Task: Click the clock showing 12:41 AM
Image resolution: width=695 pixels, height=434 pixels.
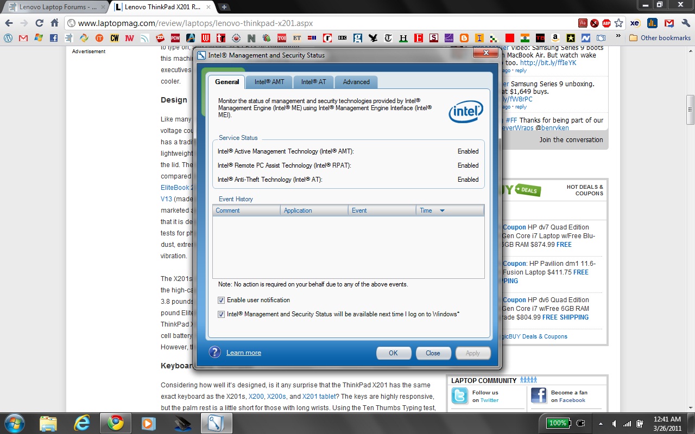Action: pyautogui.click(x=667, y=419)
